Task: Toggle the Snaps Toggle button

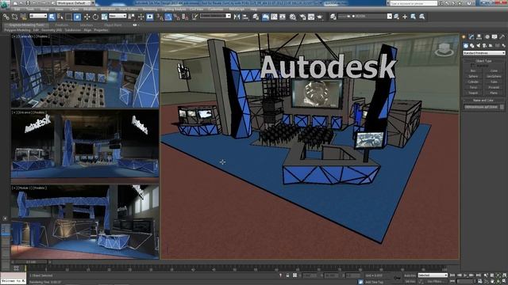Action: pyautogui.click(x=160, y=17)
